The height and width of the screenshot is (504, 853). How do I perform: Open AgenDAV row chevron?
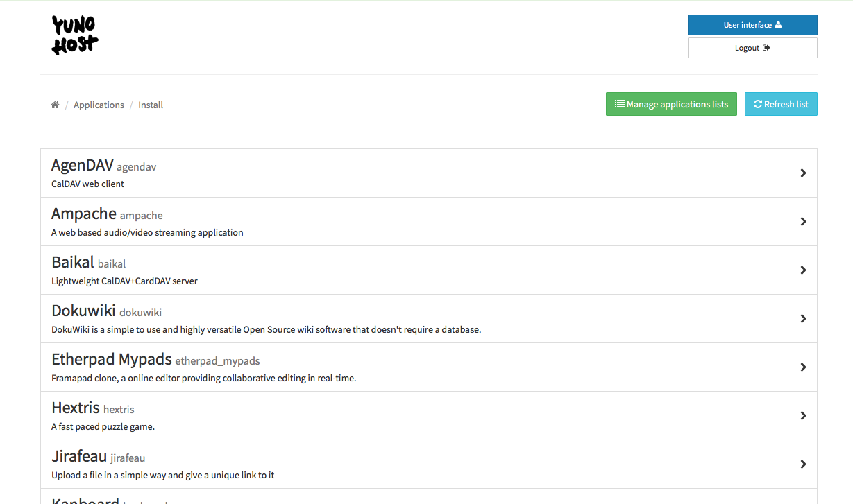803,173
